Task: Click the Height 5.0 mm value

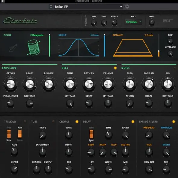Action: (94, 35)
